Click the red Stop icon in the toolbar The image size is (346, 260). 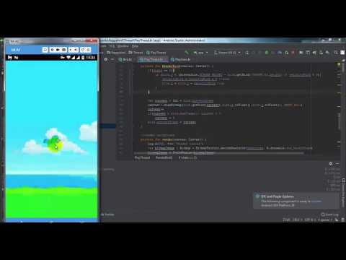pyautogui.click(x=293, y=53)
